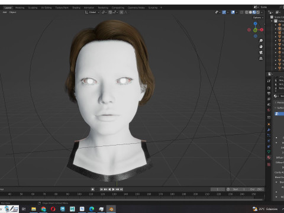Open the Texture properties tab
The height and width of the screenshot is (213, 284).
point(269,164)
